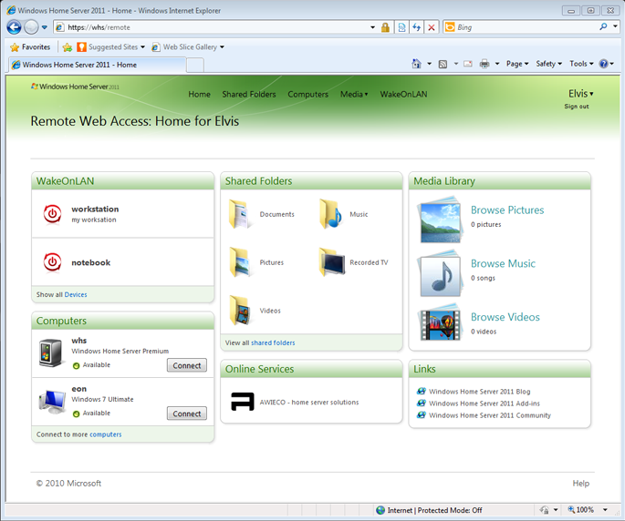
Task: Click the computers link at panel bottom
Action: 106,434
